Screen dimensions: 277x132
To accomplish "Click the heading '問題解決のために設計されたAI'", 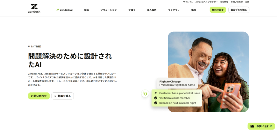I will pyautogui.click(x=70, y=60).
